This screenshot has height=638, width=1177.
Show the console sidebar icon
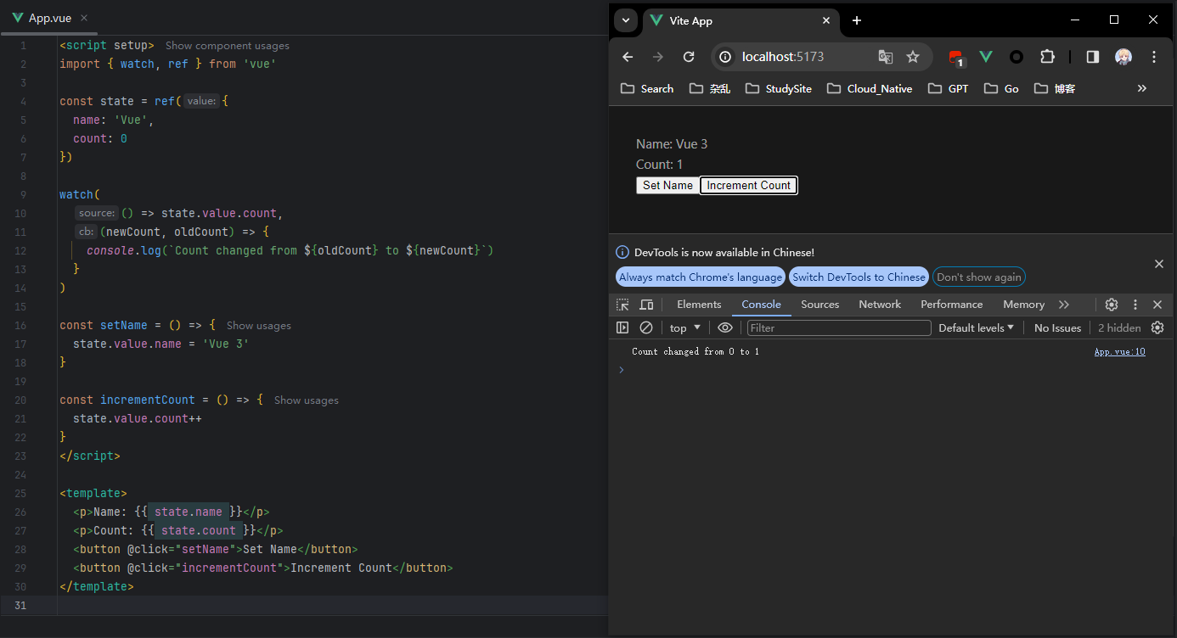[x=622, y=327]
